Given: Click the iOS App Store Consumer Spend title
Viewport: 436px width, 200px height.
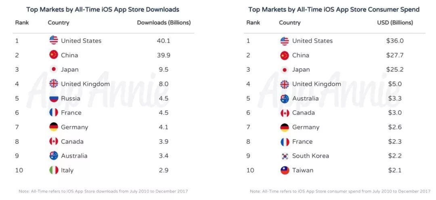Looking at the screenshot, I should pos(334,9).
